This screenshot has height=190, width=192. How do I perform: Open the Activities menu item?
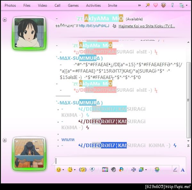click(x=93, y=5)
